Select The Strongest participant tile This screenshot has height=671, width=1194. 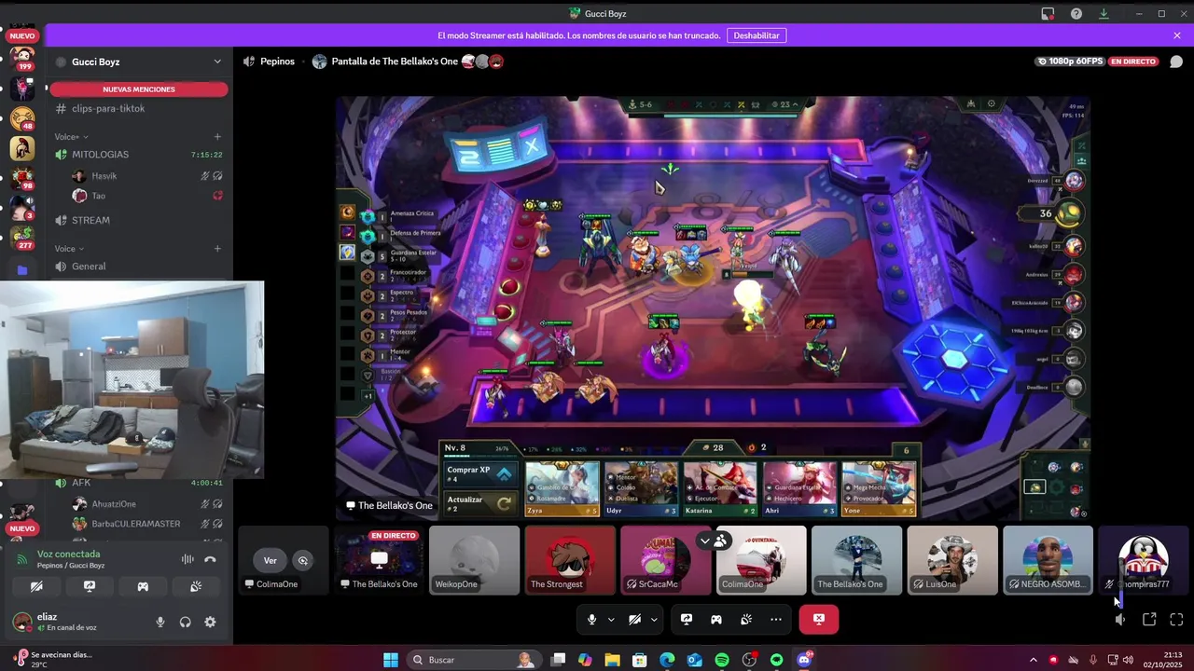click(571, 560)
